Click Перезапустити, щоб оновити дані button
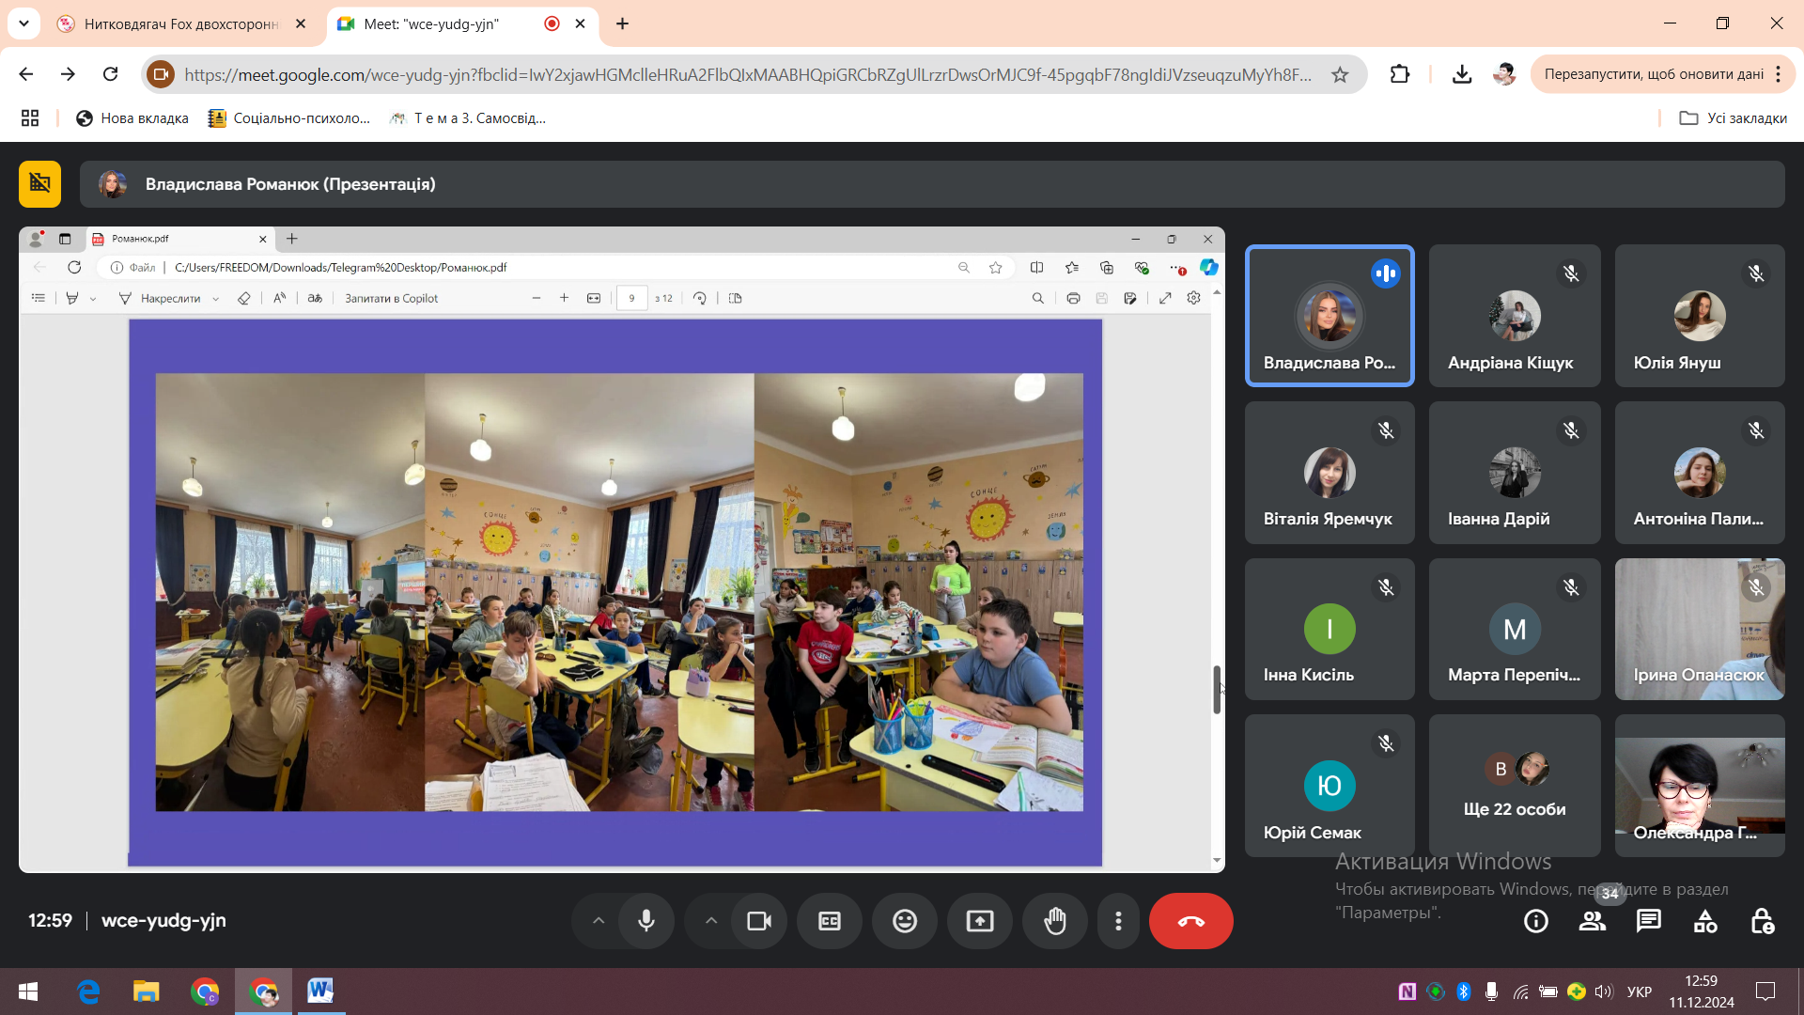This screenshot has width=1804, height=1015. pos(1653,74)
